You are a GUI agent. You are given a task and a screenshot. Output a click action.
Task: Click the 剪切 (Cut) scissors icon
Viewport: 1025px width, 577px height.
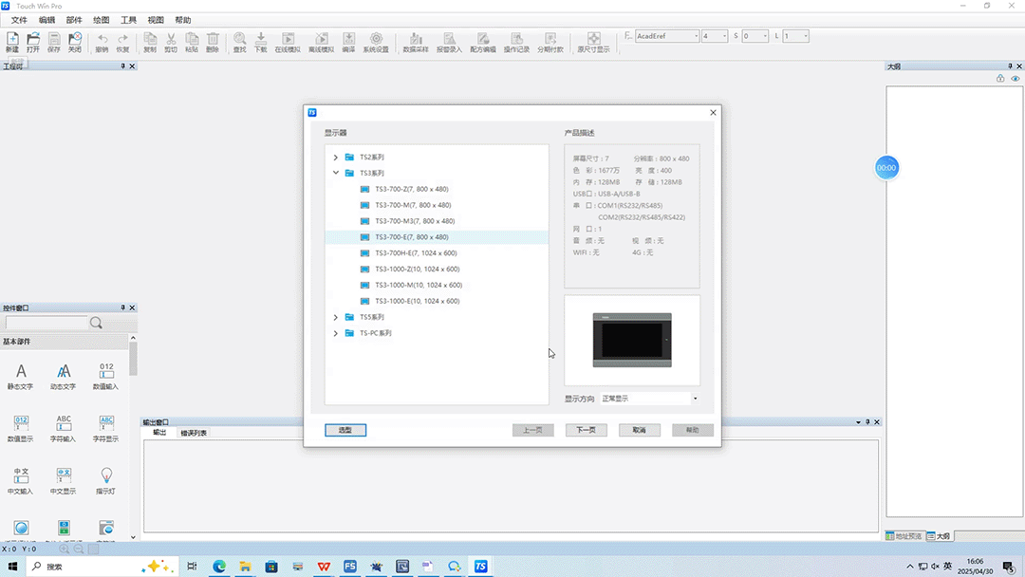tap(171, 43)
